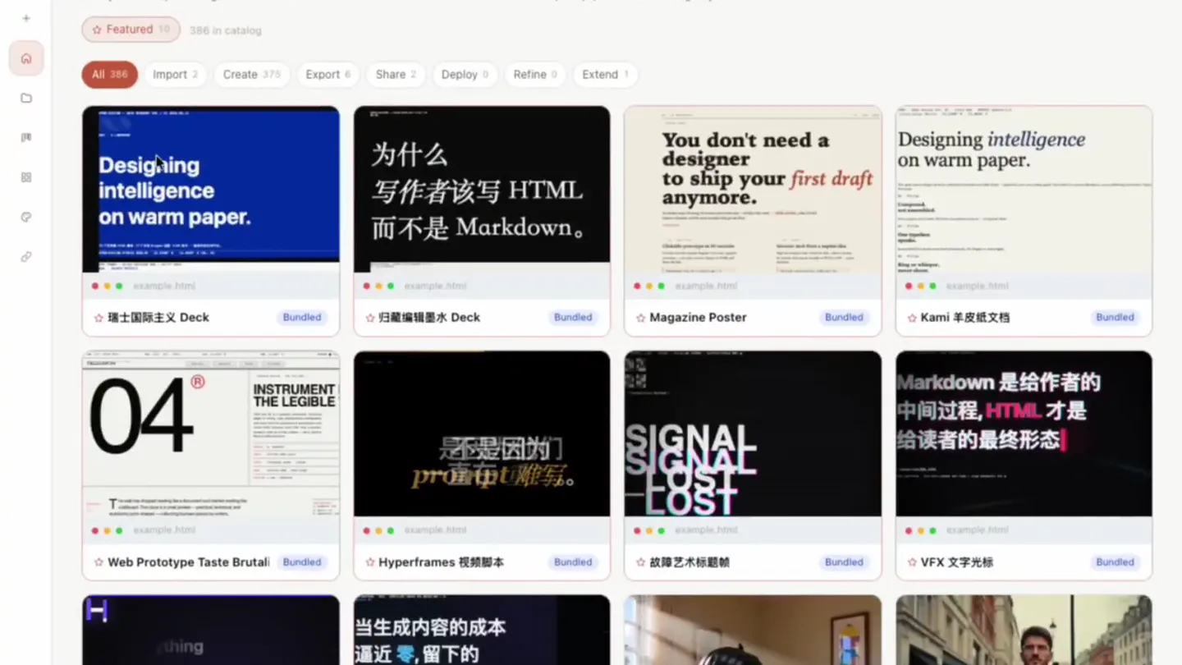Open the Web Prototype Taste Brutalist thumbnail
The image size is (1182, 665).
(211, 434)
